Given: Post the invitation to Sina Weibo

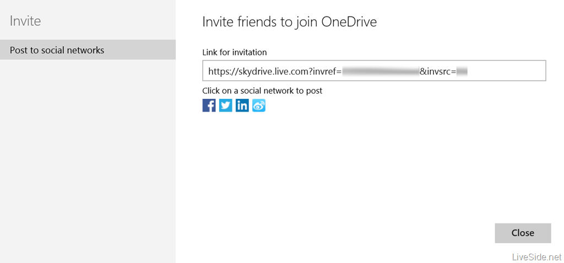Looking at the screenshot, I should pyautogui.click(x=259, y=105).
